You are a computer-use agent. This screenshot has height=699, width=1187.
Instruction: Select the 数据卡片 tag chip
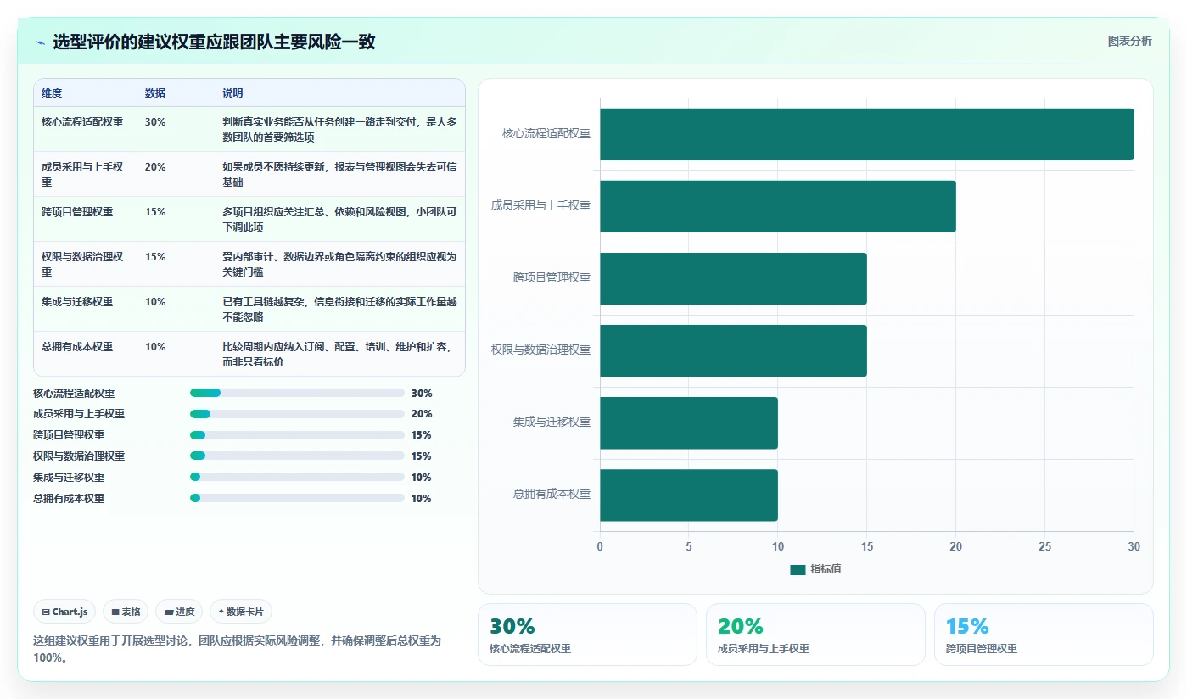click(240, 612)
